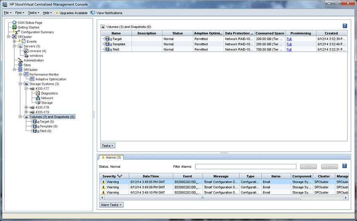This screenshot has width=357, height=221.
Task: Sort alarms by the Severity column header
Action: coord(114,176)
